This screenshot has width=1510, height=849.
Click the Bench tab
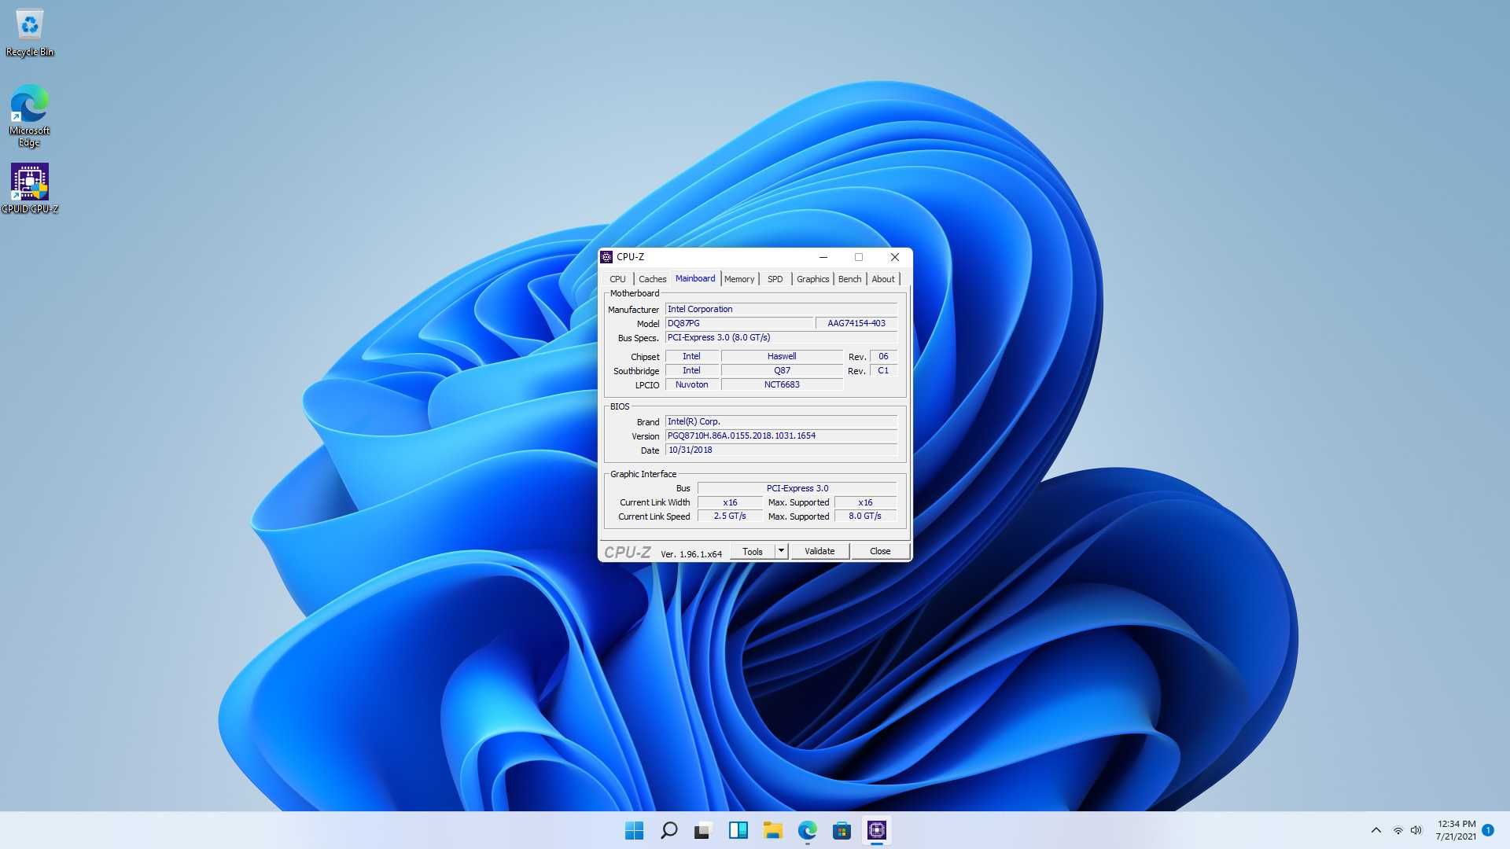849,279
